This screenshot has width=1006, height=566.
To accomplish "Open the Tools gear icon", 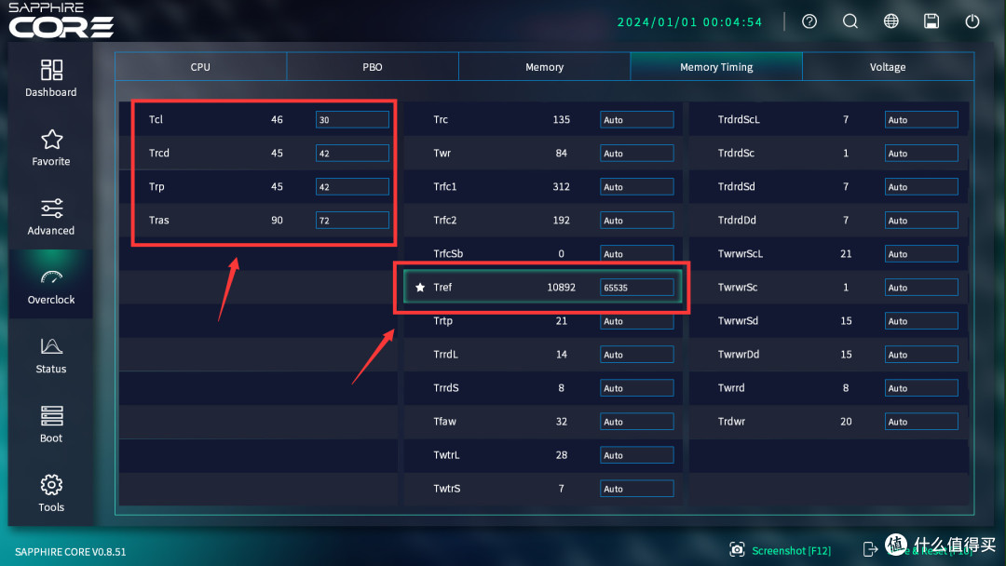I will pos(51,485).
